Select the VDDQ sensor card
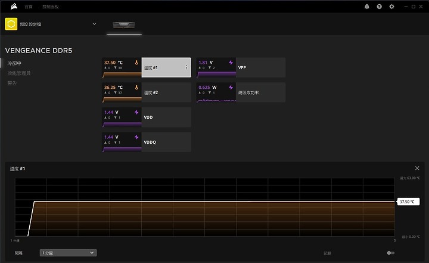Image resolution: width=429 pixels, height=263 pixels. [x=147, y=142]
